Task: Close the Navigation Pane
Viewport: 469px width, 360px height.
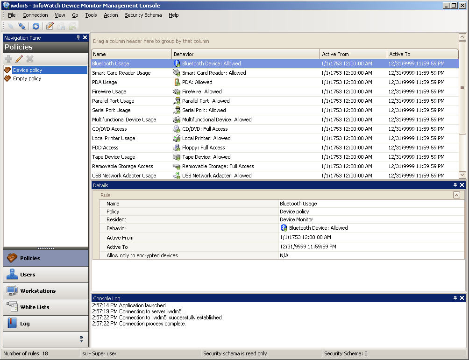Action: pos(85,37)
